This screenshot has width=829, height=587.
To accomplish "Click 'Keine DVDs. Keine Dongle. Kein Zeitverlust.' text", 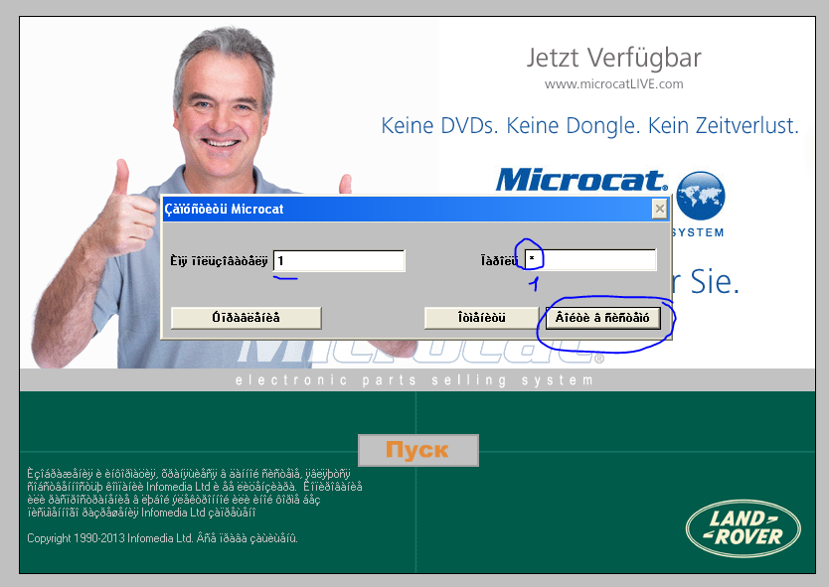I will (x=589, y=126).
